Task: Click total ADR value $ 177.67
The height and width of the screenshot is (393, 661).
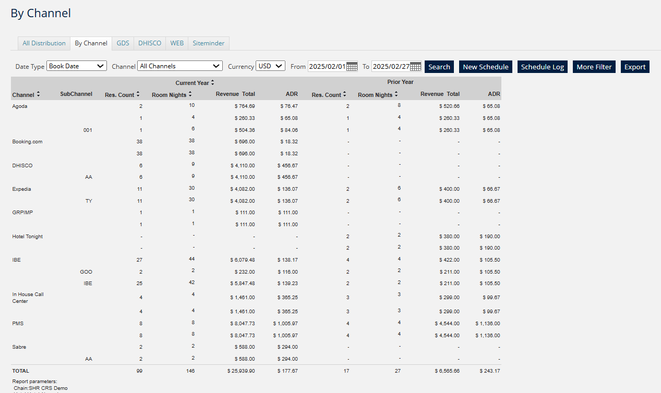Action: pyautogui.click(x=287, y=371)
